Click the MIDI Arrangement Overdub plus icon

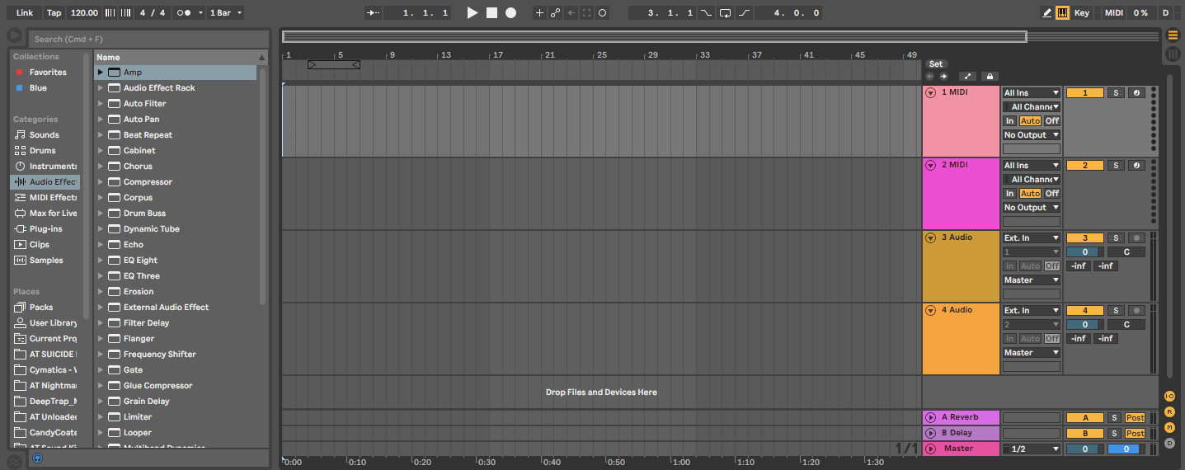click(539, 12)
